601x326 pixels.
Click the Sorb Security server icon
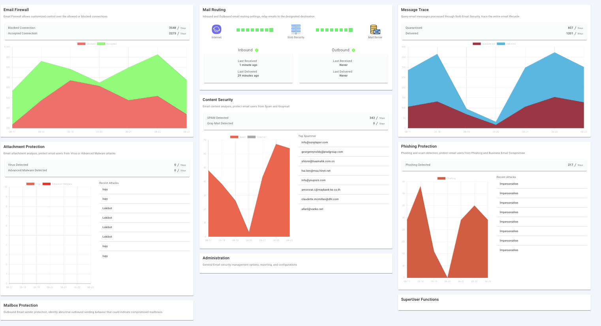click(296, 29)
